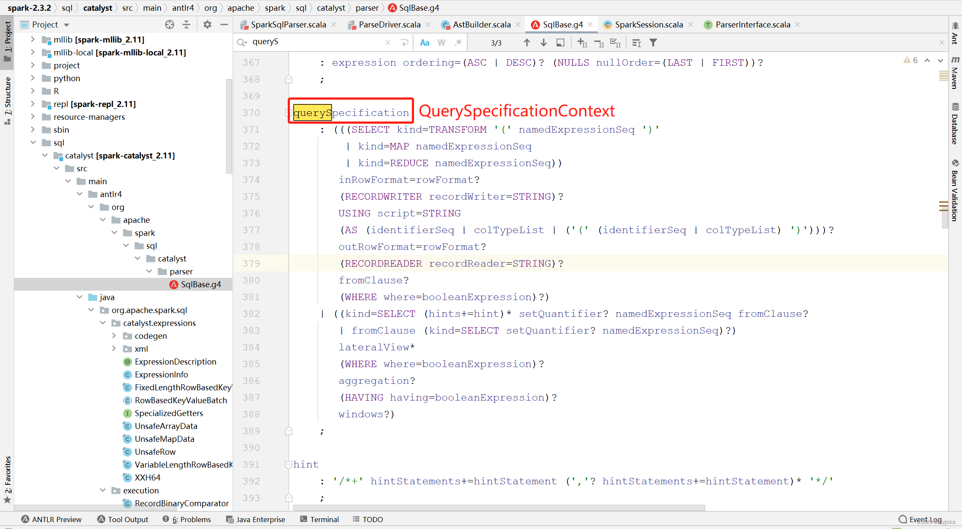
Task: Toggle the 1: Project side tab
Action: [x=7, y=42]
